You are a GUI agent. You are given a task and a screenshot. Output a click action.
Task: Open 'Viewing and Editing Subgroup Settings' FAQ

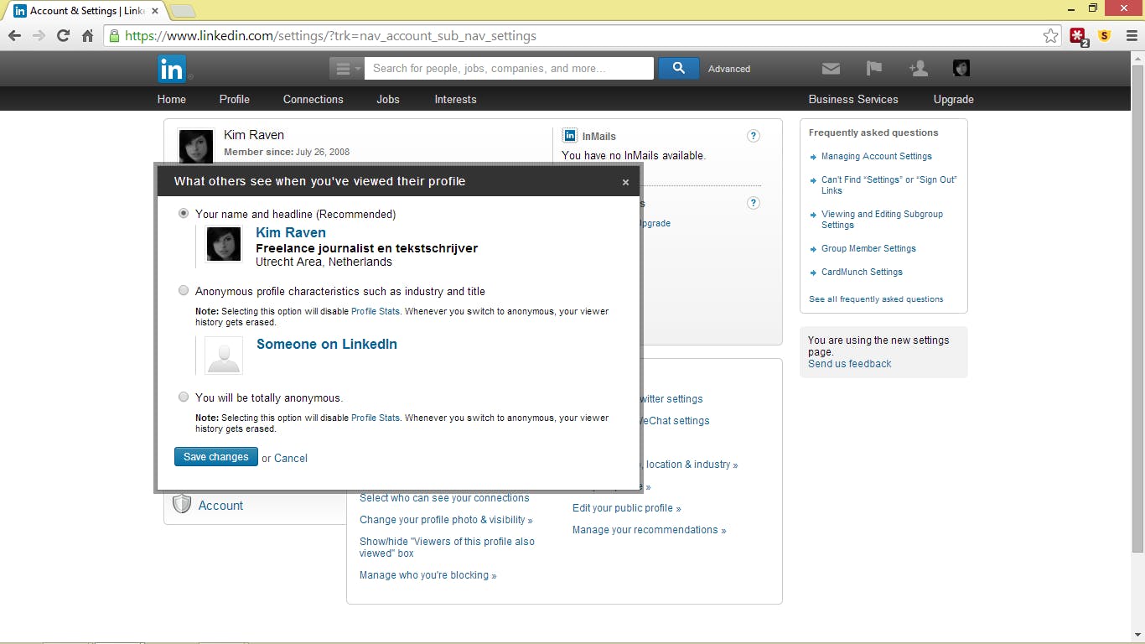(882, 219)
